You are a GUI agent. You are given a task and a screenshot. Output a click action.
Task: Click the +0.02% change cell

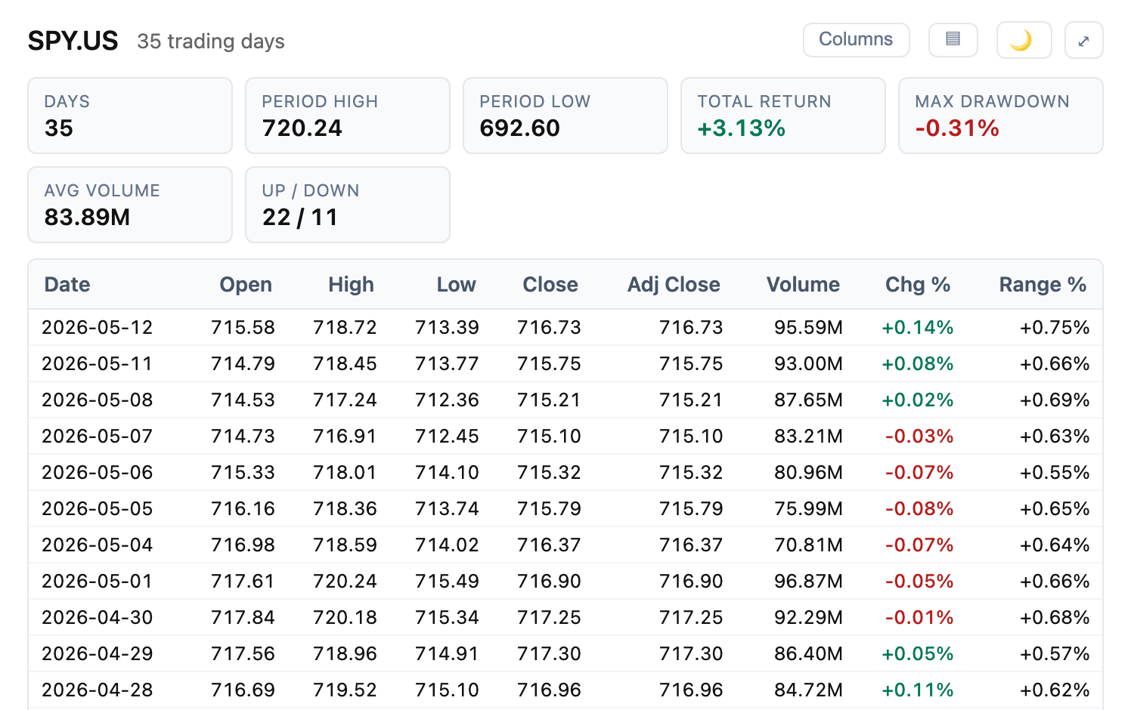tap(917, 400)
